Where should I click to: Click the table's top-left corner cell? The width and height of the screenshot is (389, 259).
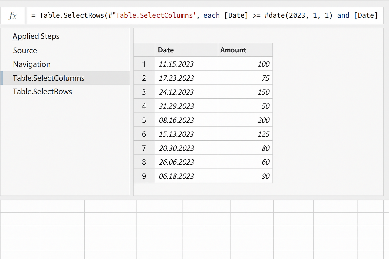coord(144,50)
